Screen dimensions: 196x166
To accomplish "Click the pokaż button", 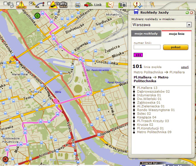I will pos(176,47).
